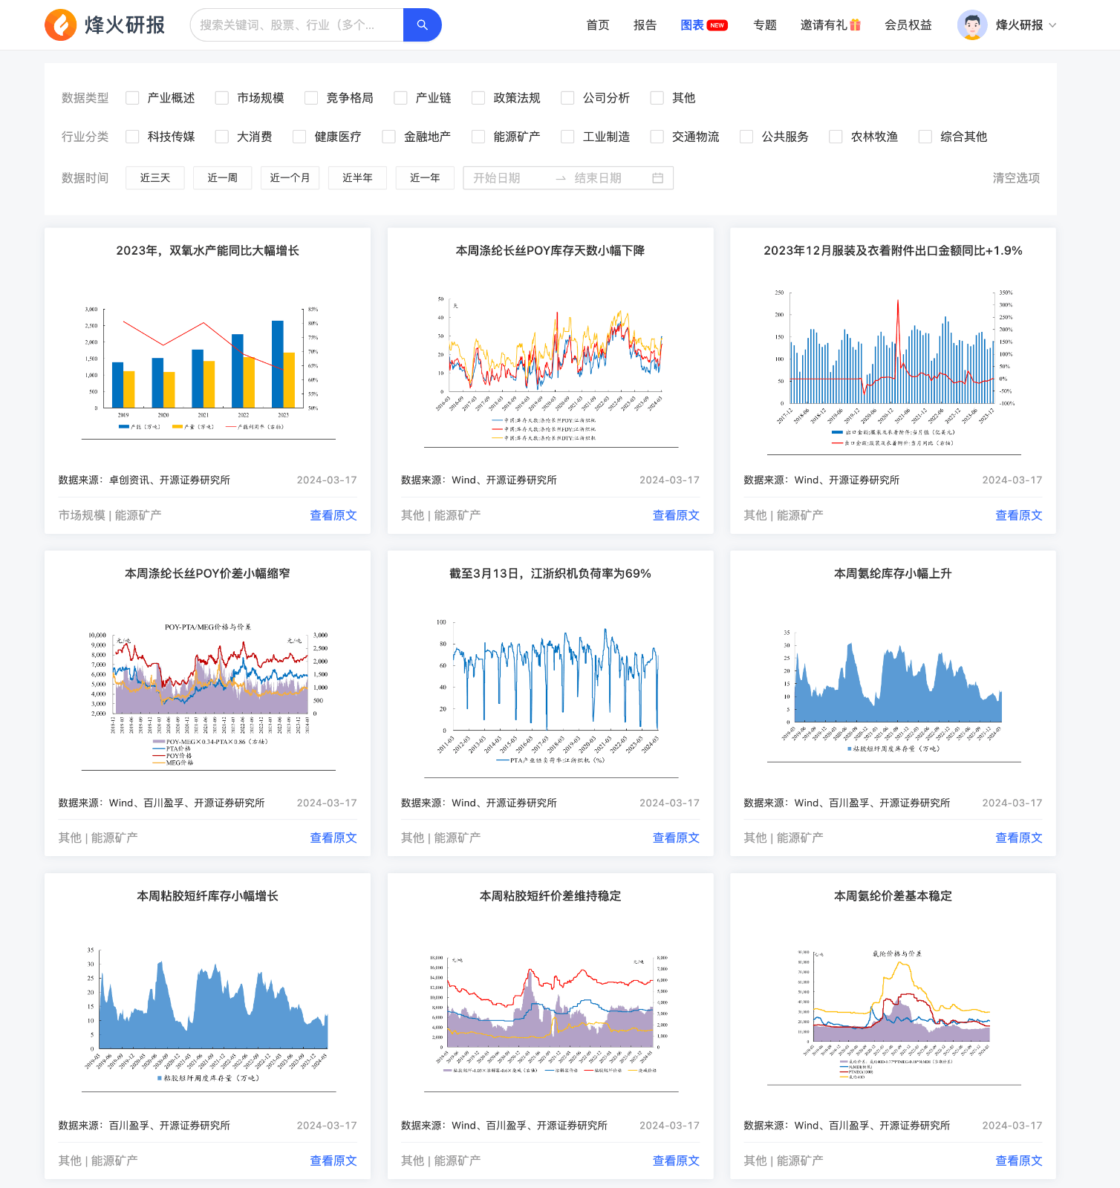Open the 专题 navigation tab
The image size is (1120, 1188).
[x=764, y=25]
